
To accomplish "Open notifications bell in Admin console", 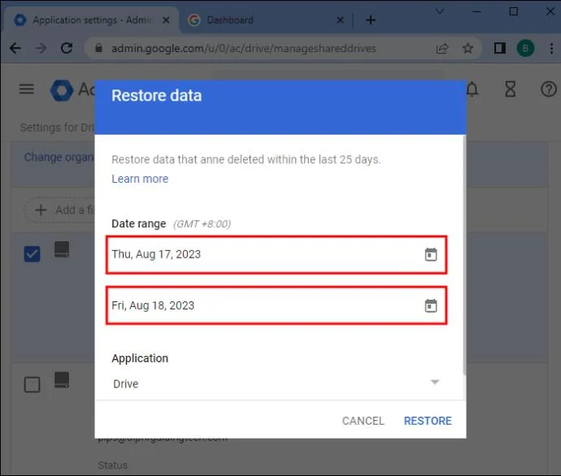I will tap(472, 89).
